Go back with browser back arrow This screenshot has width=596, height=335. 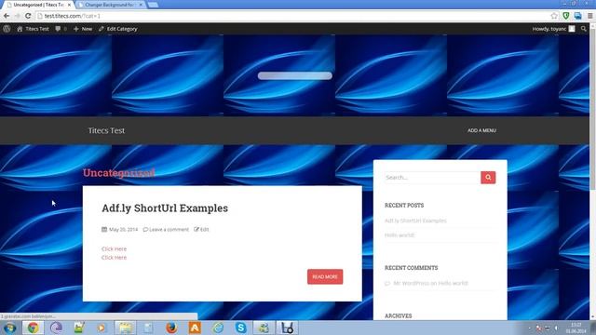pos(7,16)
